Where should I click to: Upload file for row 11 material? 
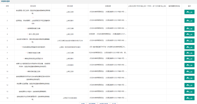[x=189, y=78]
